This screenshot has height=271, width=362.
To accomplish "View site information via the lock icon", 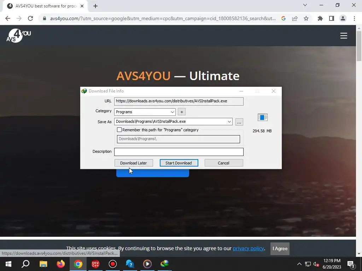I will [45, 18].
